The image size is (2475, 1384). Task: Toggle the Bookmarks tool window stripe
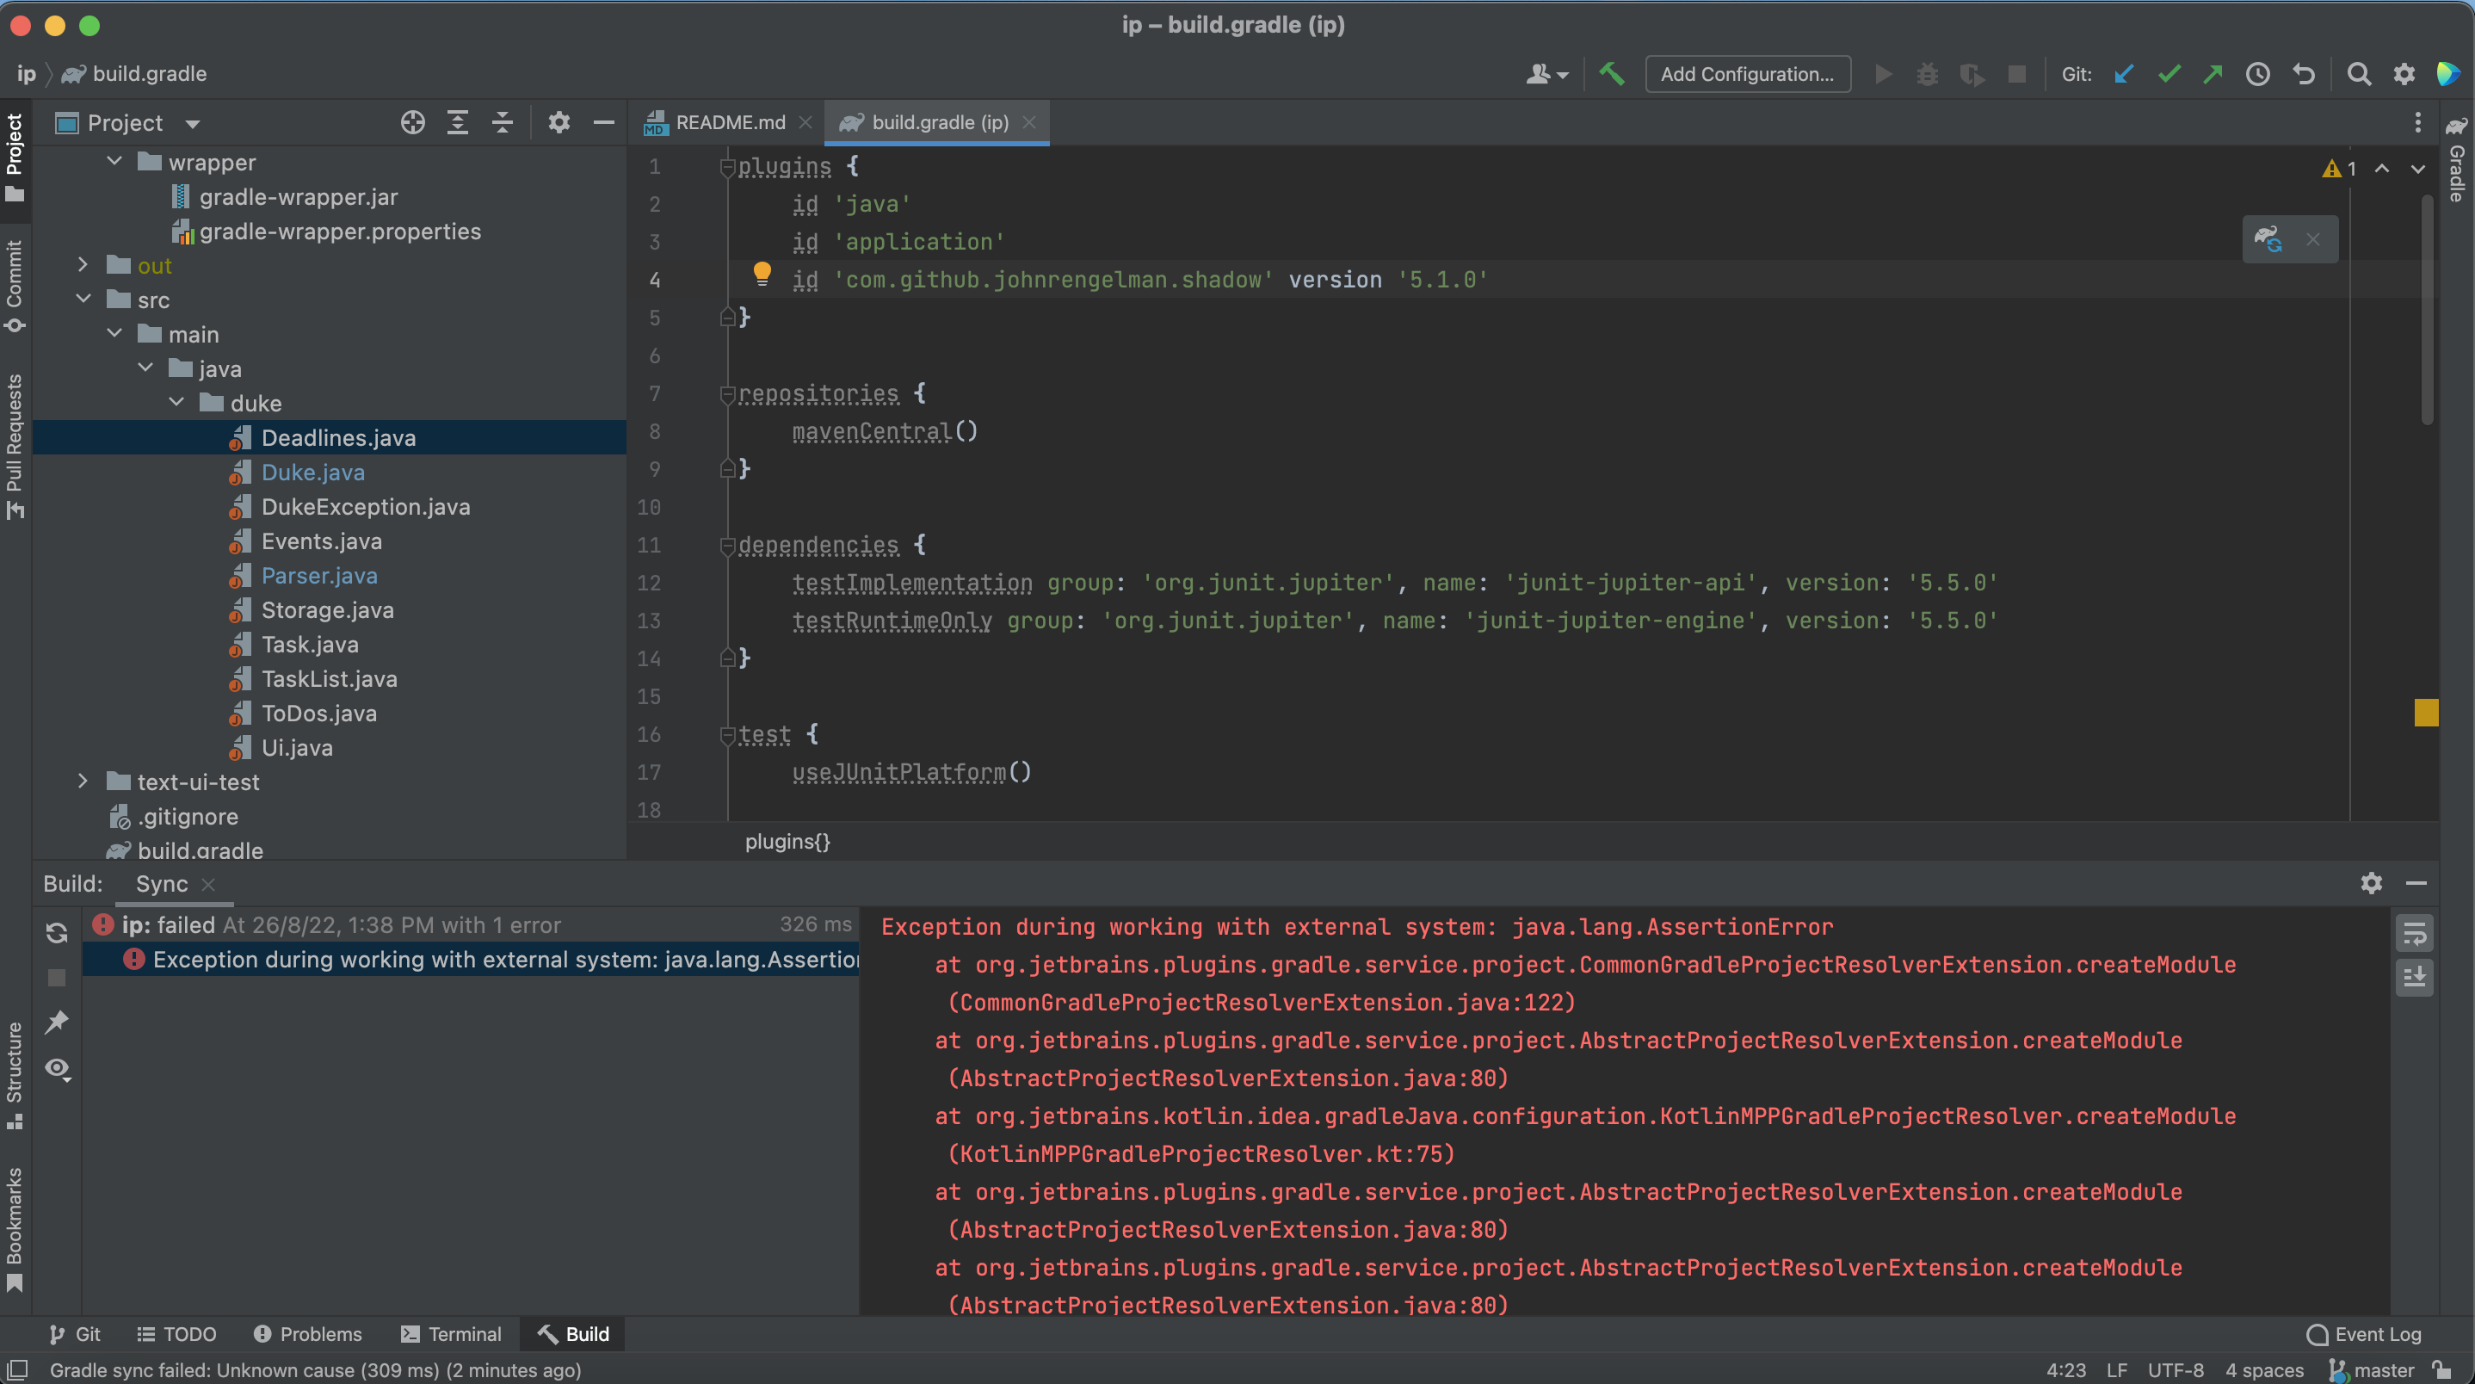(x=15, y=1229)
